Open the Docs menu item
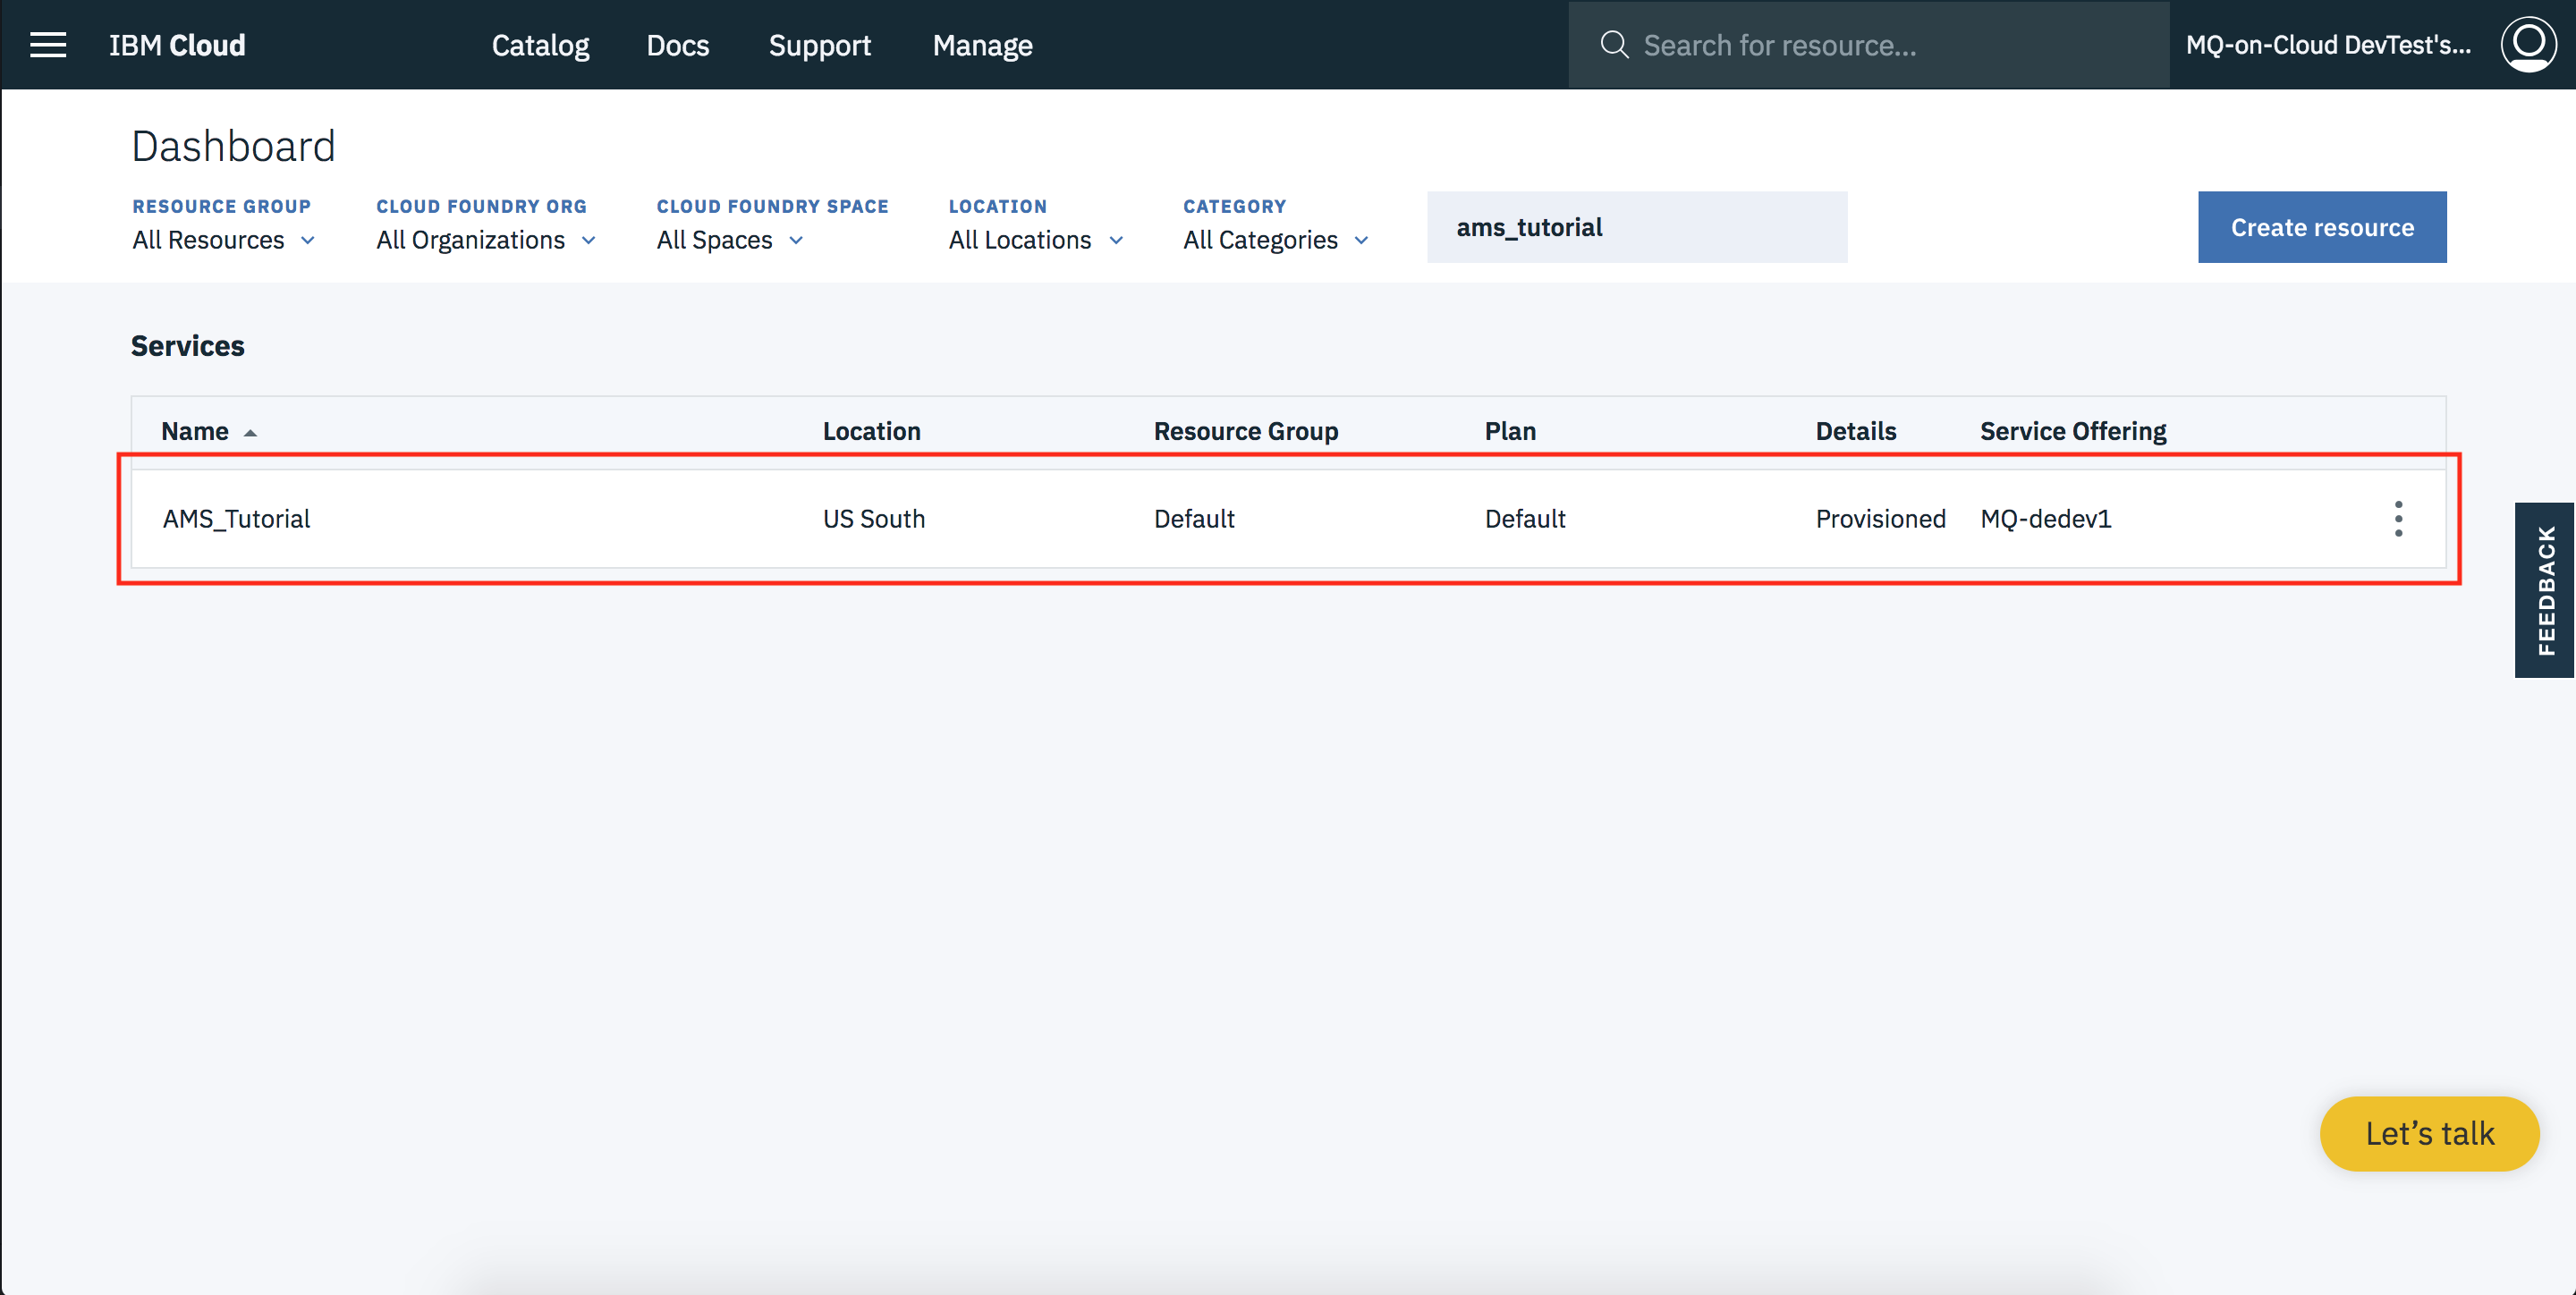Image resolution: width=2576 pixels, height=1295 pixels. [677, 45]
